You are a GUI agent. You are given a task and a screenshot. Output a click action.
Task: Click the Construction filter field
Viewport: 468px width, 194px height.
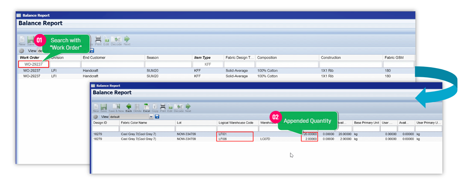(351, 64)
